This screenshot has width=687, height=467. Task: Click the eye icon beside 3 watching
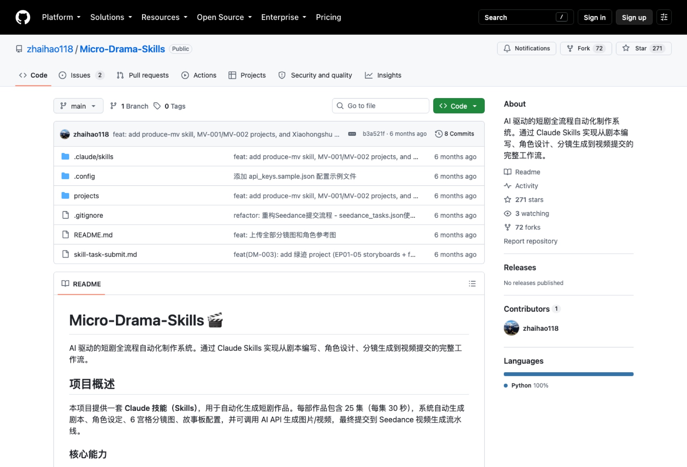[x=507, y=213]
